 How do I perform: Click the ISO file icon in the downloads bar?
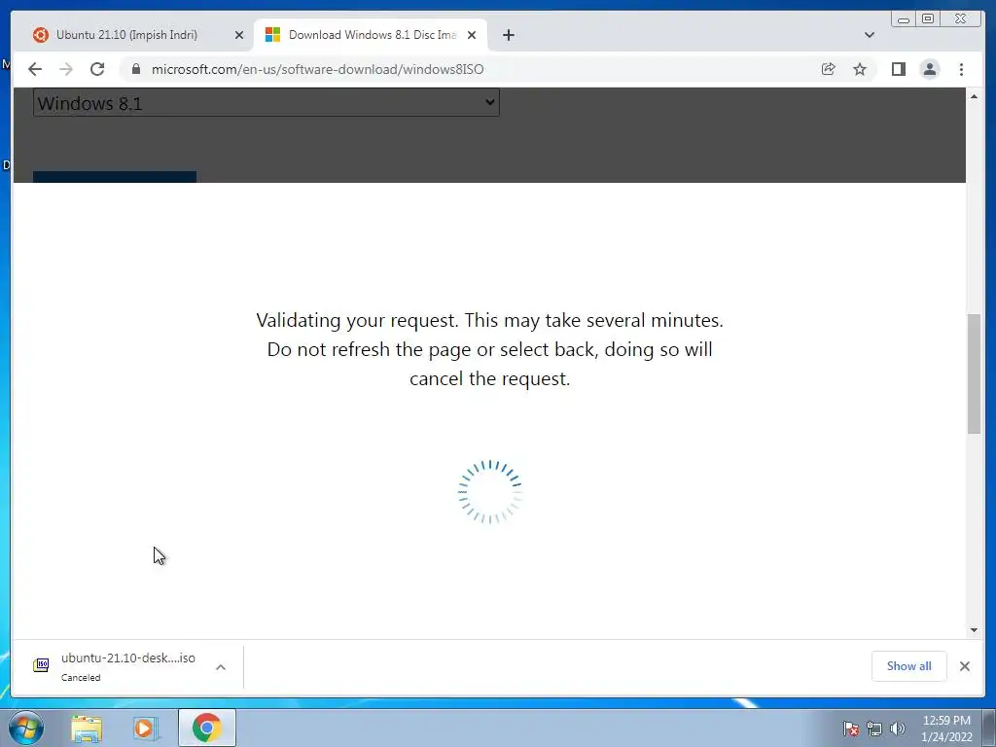click(x=41, y=665)
